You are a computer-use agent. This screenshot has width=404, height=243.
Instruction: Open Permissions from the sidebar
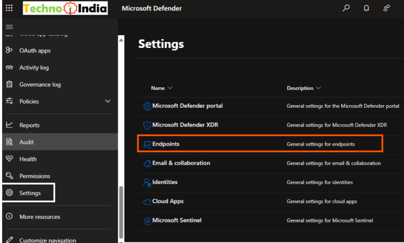(x=35, y=176)
